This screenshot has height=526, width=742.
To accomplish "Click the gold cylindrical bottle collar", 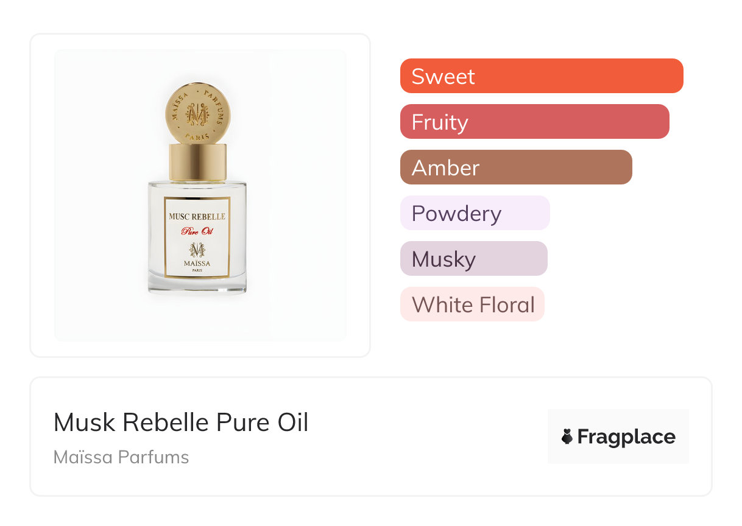I will [197, 162].
